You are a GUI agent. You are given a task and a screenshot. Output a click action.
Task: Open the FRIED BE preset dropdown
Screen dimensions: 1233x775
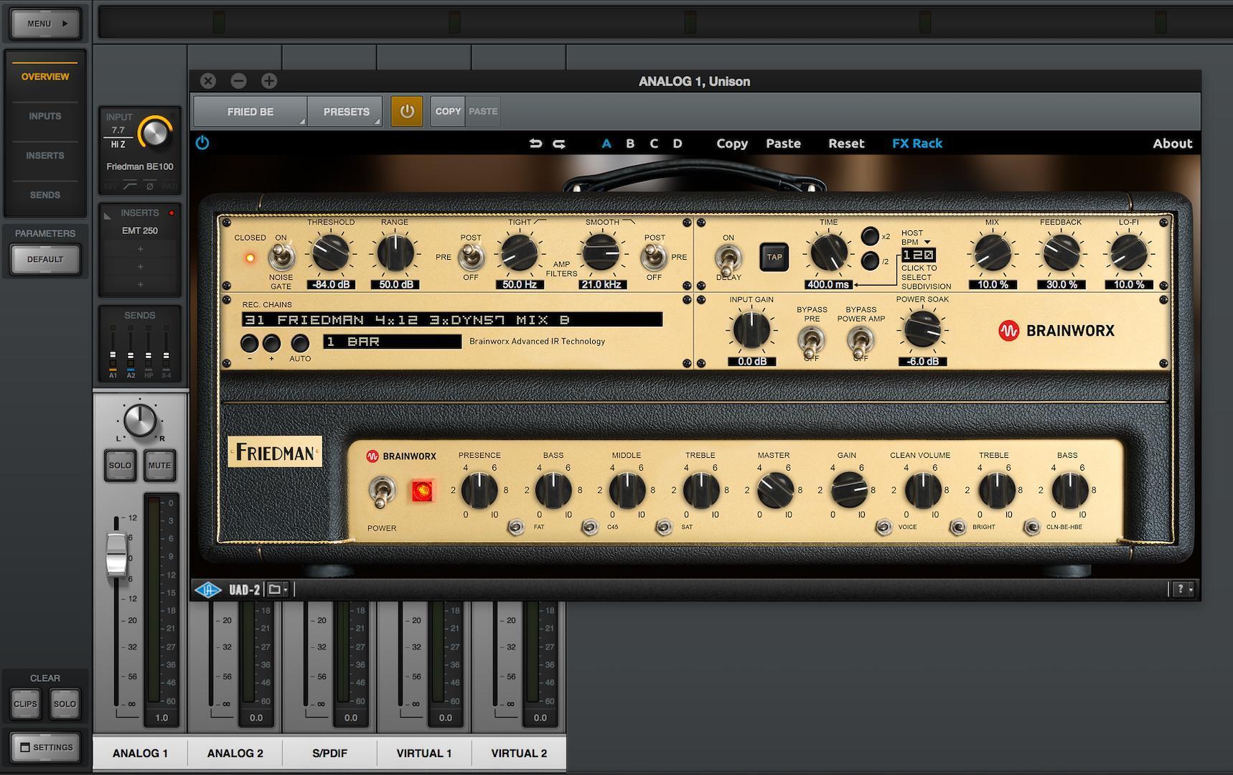[249, 111]
